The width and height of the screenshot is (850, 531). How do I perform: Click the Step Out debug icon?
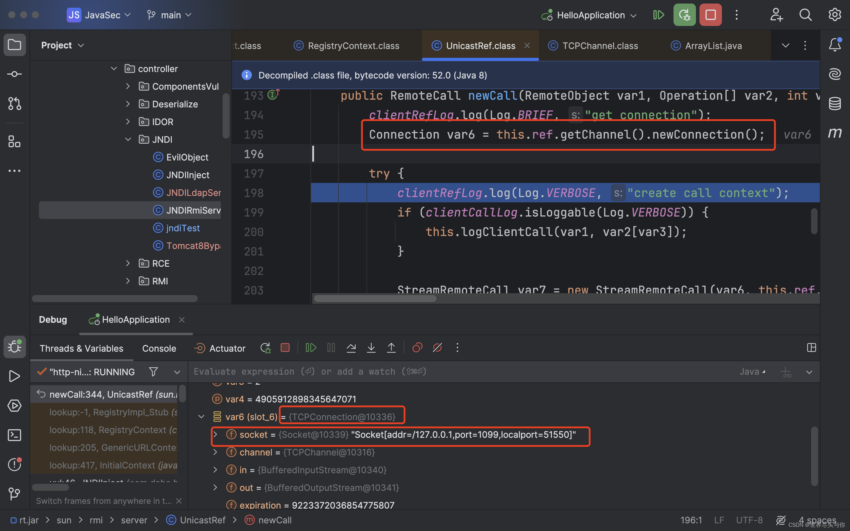(391, 348)
